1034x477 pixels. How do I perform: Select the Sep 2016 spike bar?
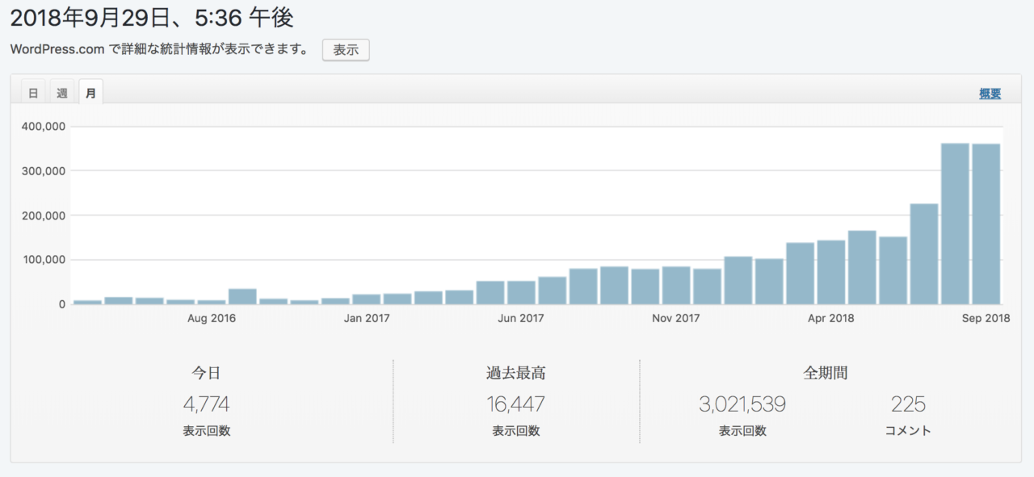click(242, 296)
